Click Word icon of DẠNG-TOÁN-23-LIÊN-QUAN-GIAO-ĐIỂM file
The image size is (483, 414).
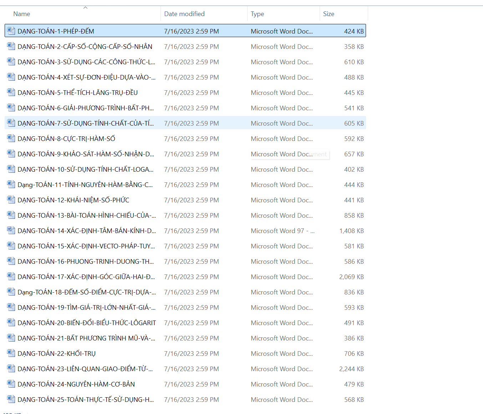pyautogui.click(x=11, y=368)
